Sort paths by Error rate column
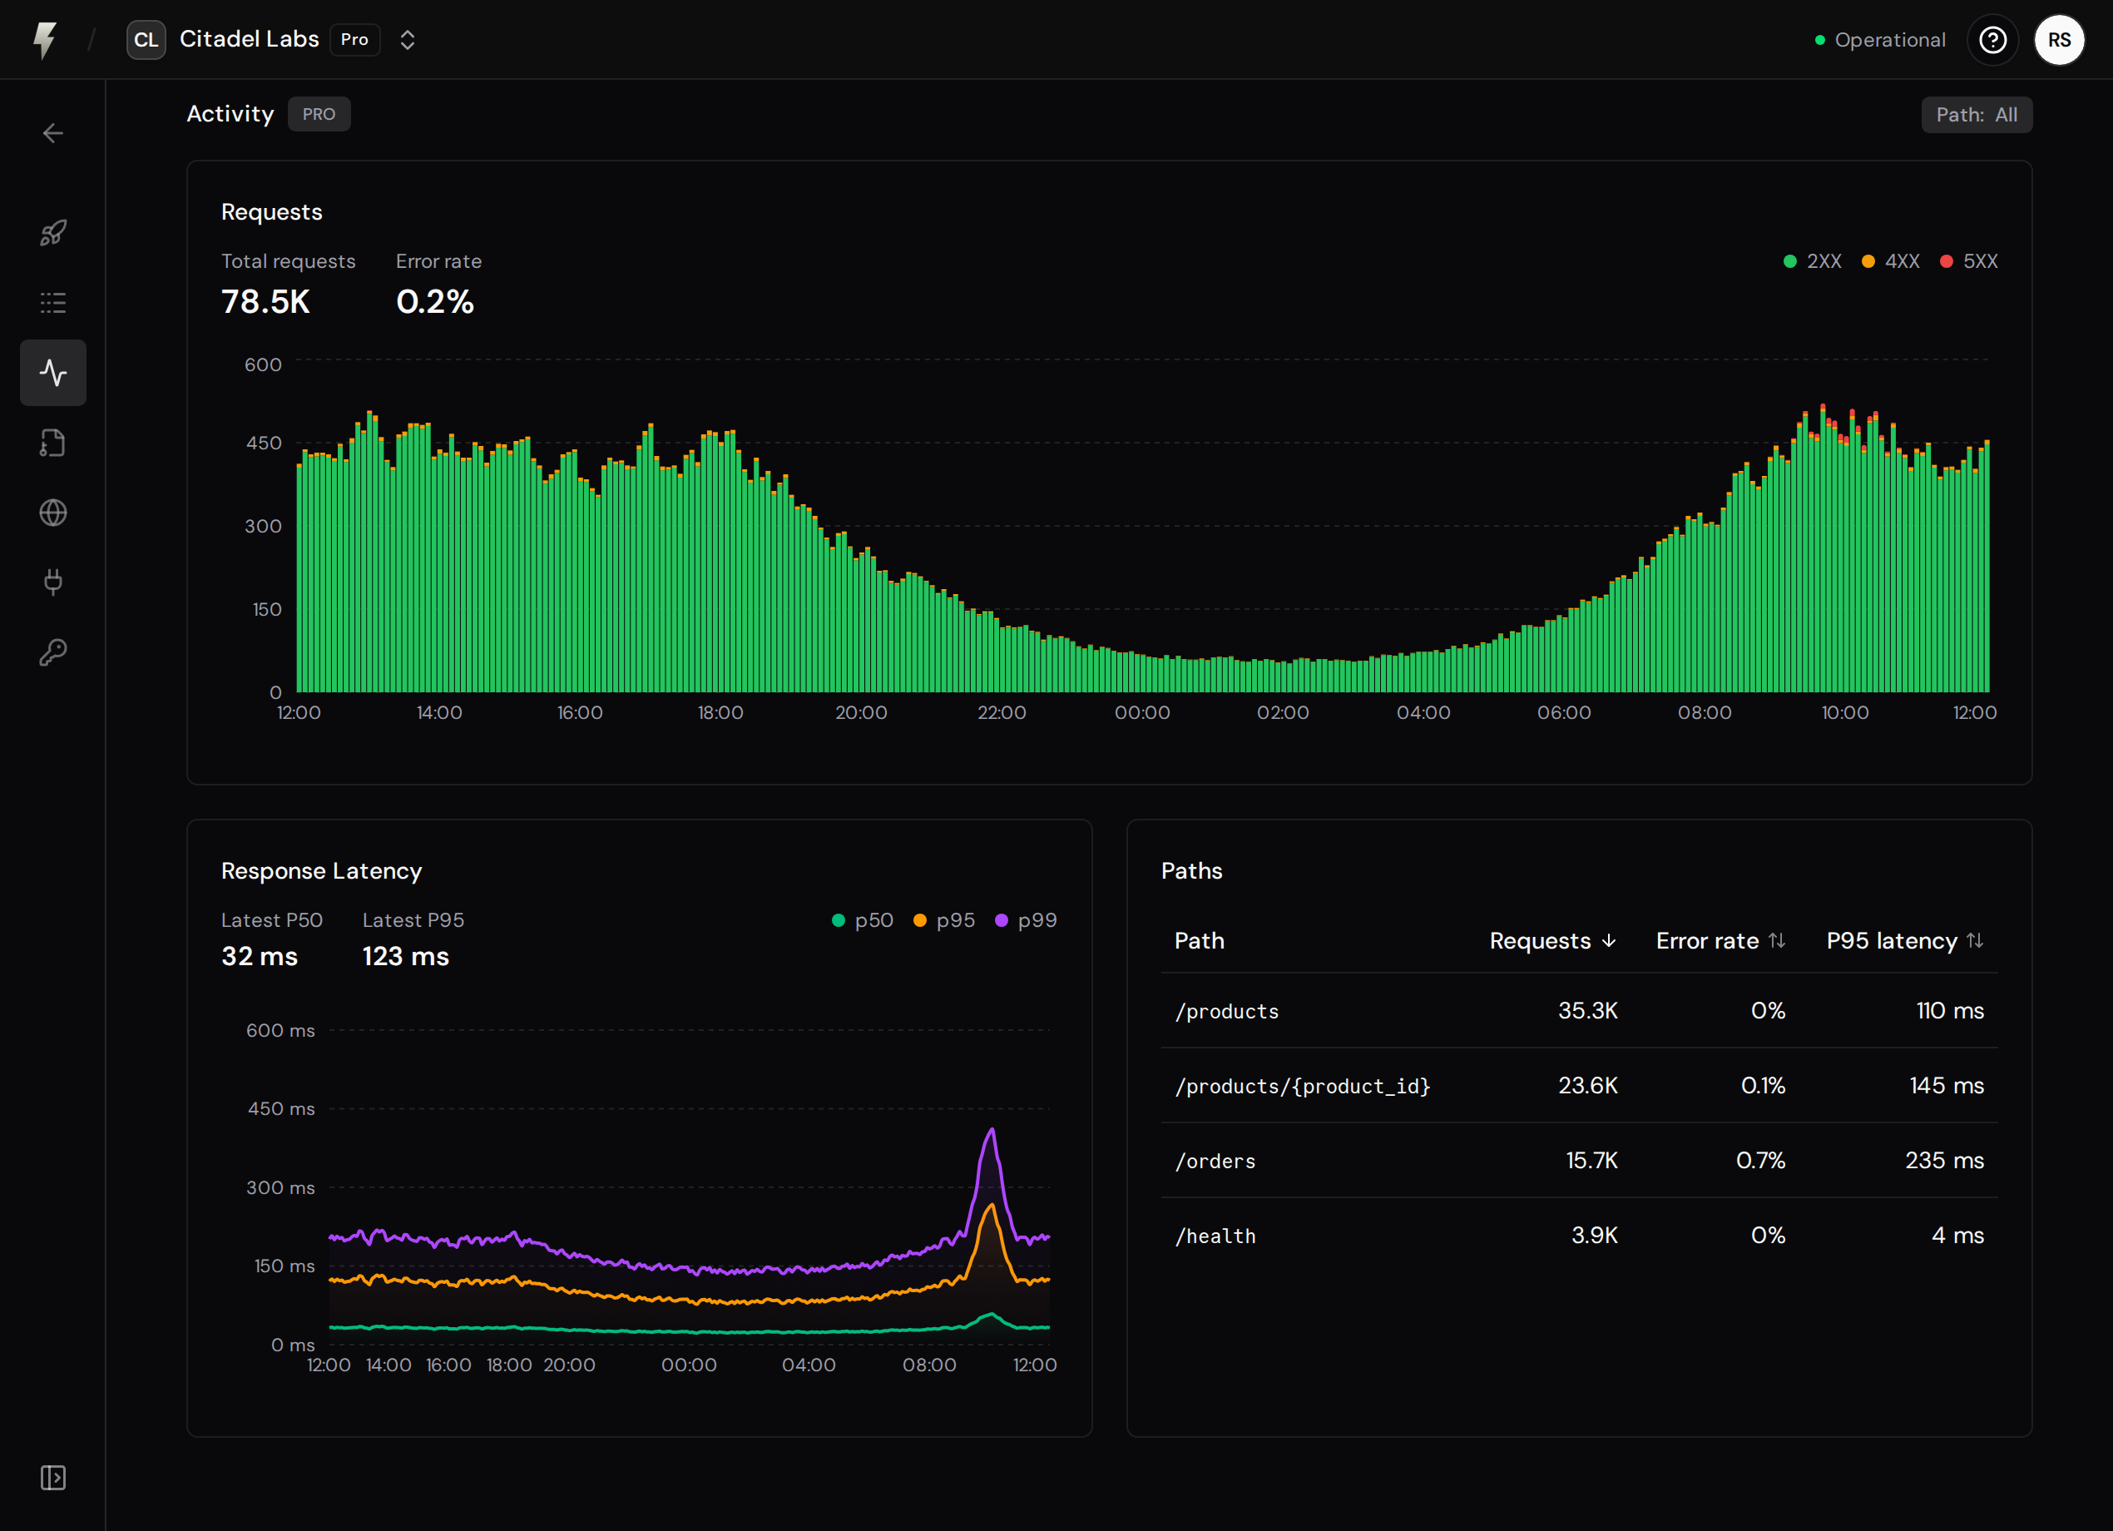This screenshot has width=2113, height=1531. click(x=1721, y=941)
